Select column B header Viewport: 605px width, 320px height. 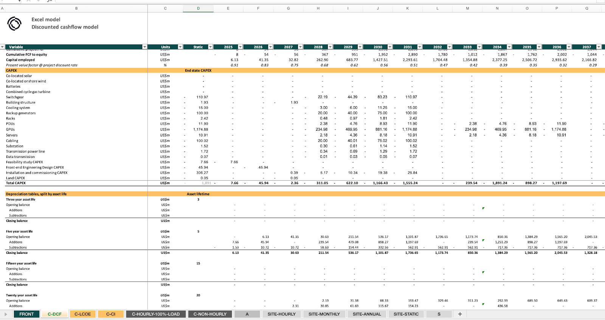(x=76, y=8)
